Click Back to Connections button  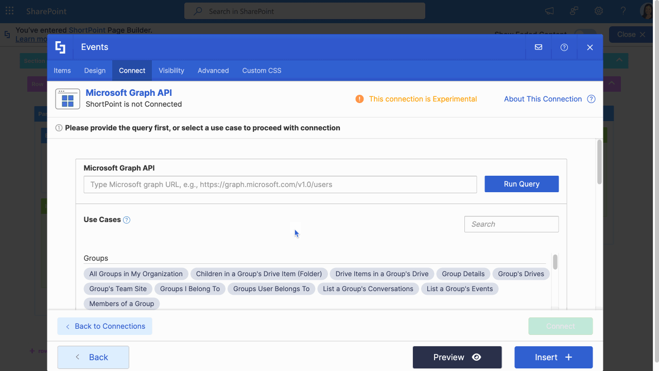[x=105, y=326]
